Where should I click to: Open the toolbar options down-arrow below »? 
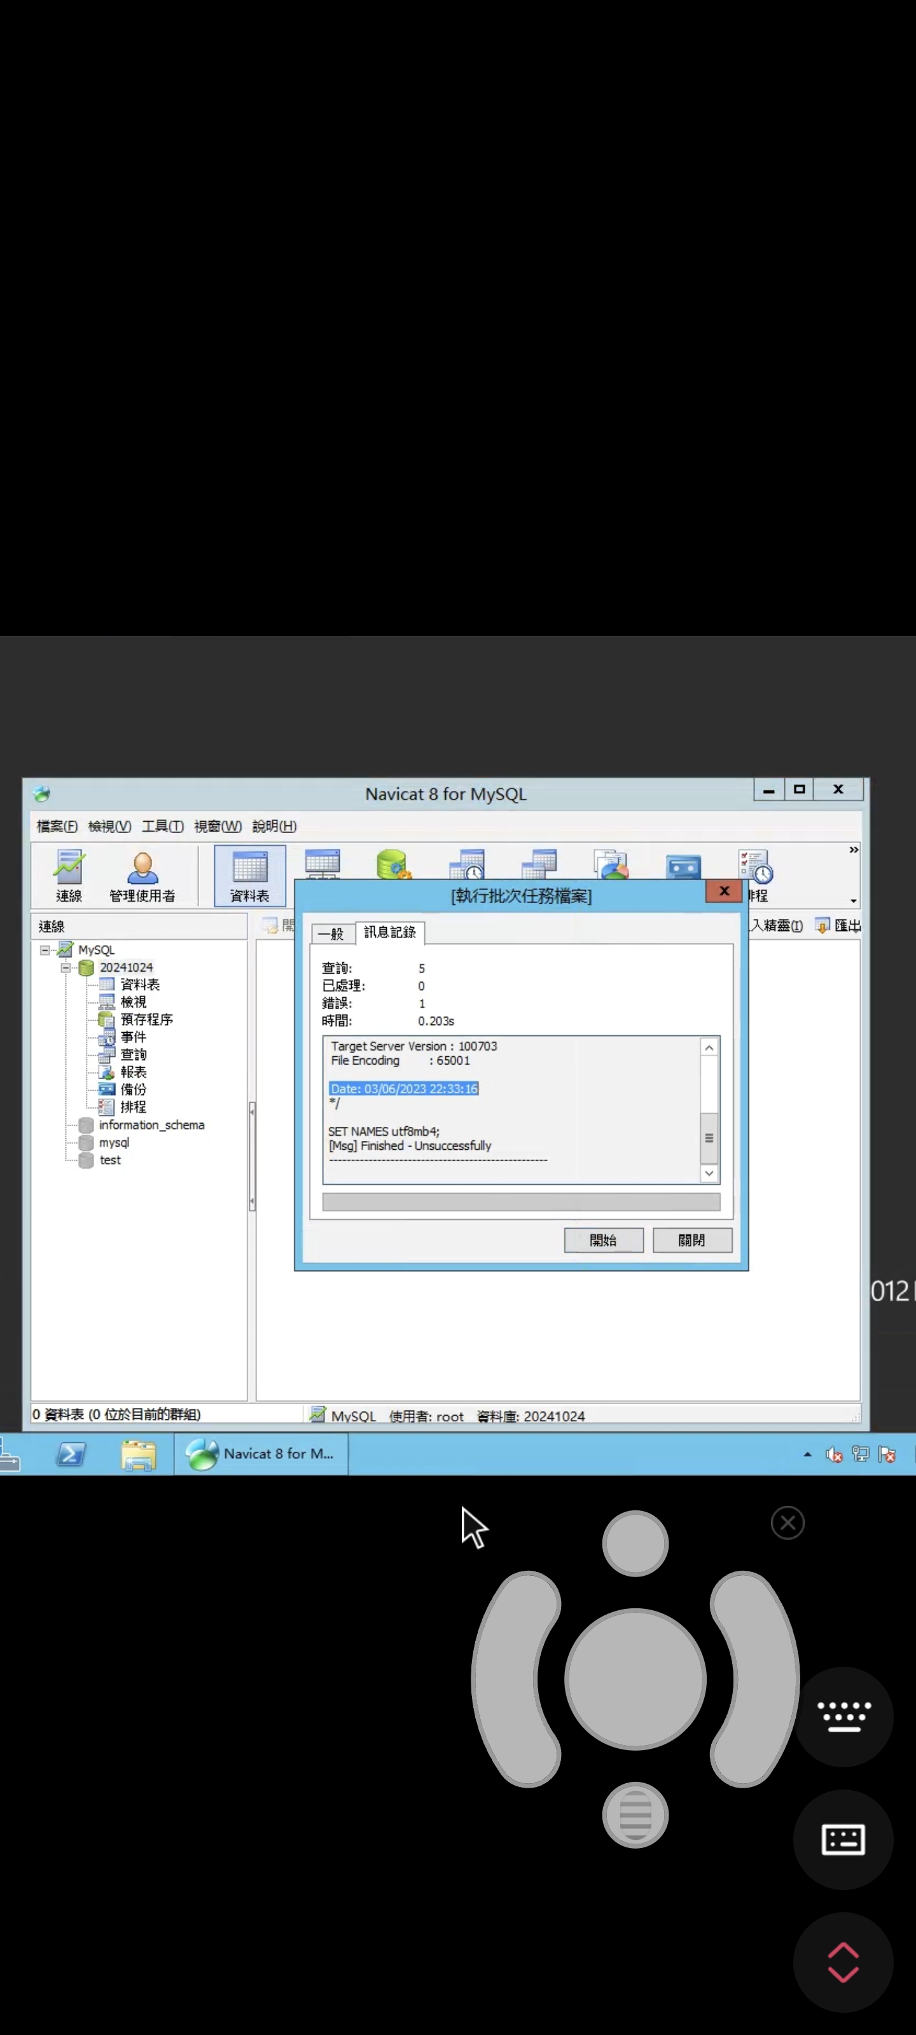click(854, 900)
